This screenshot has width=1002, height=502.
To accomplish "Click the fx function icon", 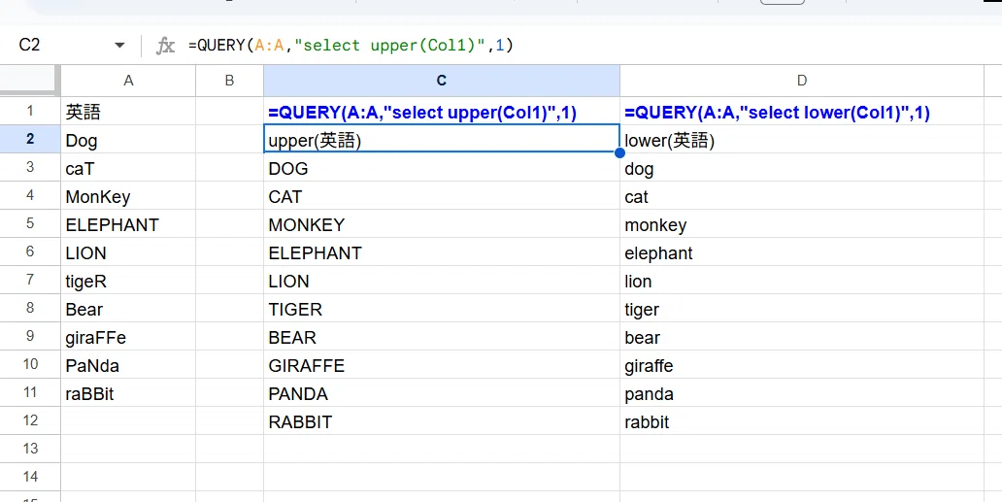I will click(165, 46).
